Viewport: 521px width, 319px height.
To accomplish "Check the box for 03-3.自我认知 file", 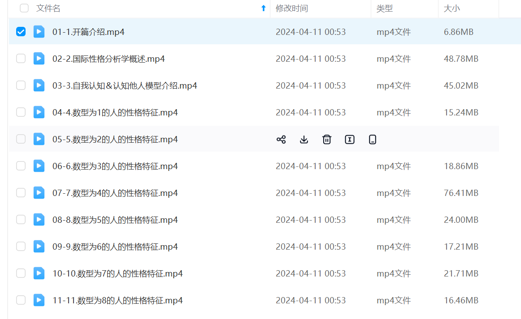I will point(21,85).
